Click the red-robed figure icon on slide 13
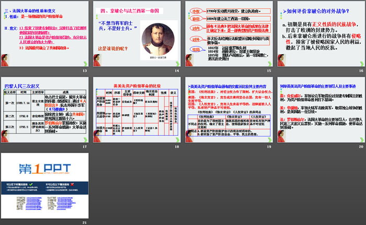Image resolution: width=366 pixels, height=225 pixels. [5, 61]
